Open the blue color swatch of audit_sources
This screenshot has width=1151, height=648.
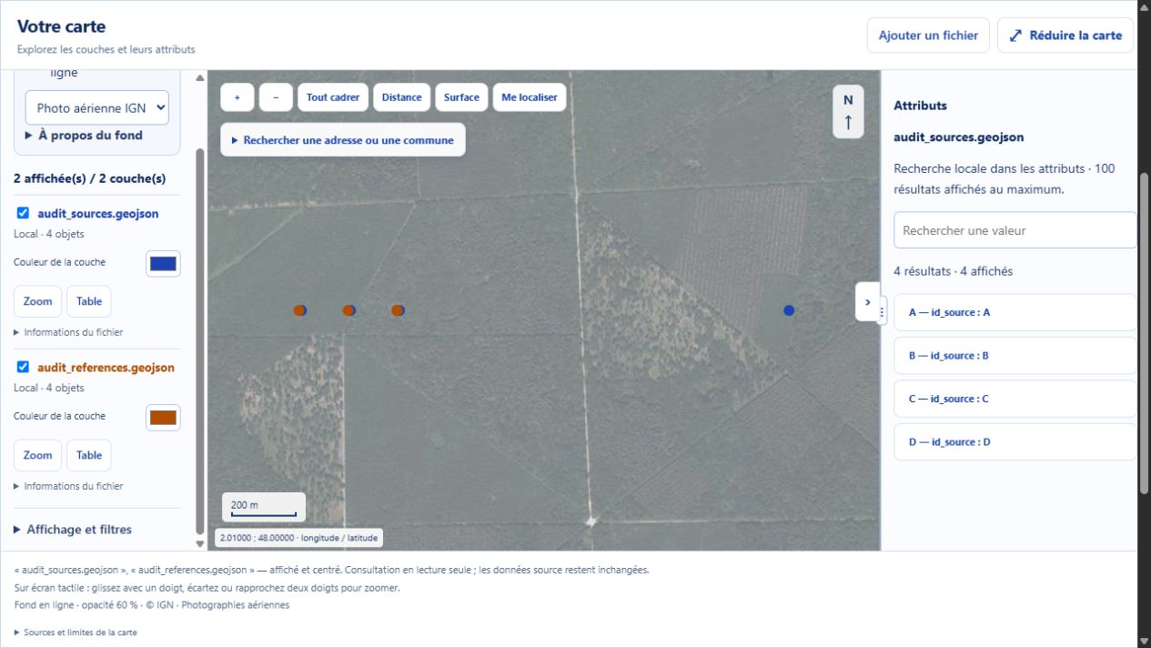163,264
